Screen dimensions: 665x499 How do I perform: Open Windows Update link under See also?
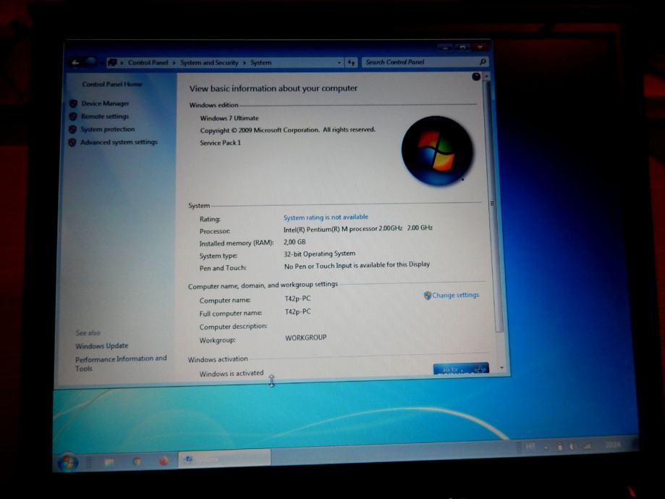point(102,345)
